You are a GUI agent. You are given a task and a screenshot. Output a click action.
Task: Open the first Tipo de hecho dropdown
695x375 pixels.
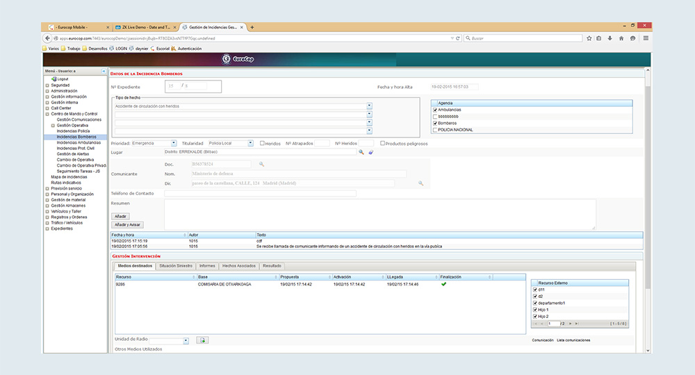click(369, 106)
